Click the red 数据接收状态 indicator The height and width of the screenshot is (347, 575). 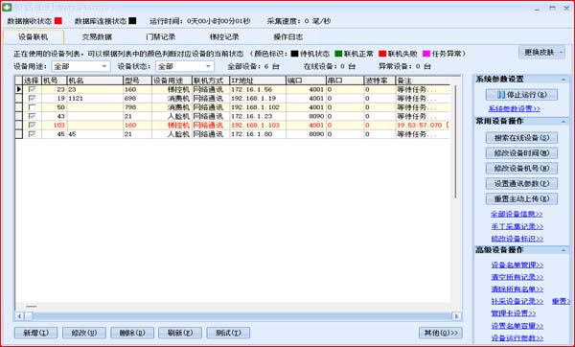pos(57,21)
